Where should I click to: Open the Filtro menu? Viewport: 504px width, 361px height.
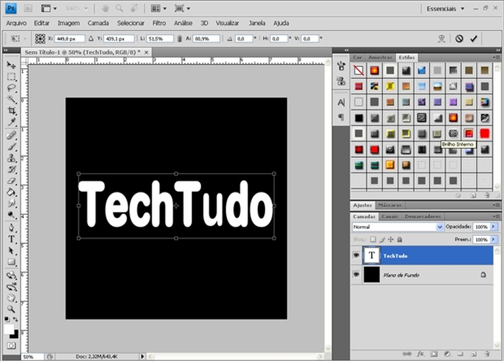[159, 23]
